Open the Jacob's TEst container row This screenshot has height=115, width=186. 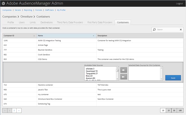[x=93, y=90]
